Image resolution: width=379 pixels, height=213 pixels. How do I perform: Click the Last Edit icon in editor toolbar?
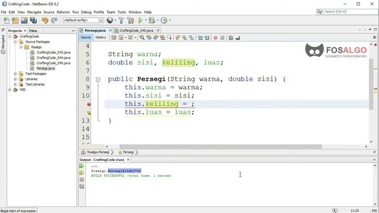(114, 37)
